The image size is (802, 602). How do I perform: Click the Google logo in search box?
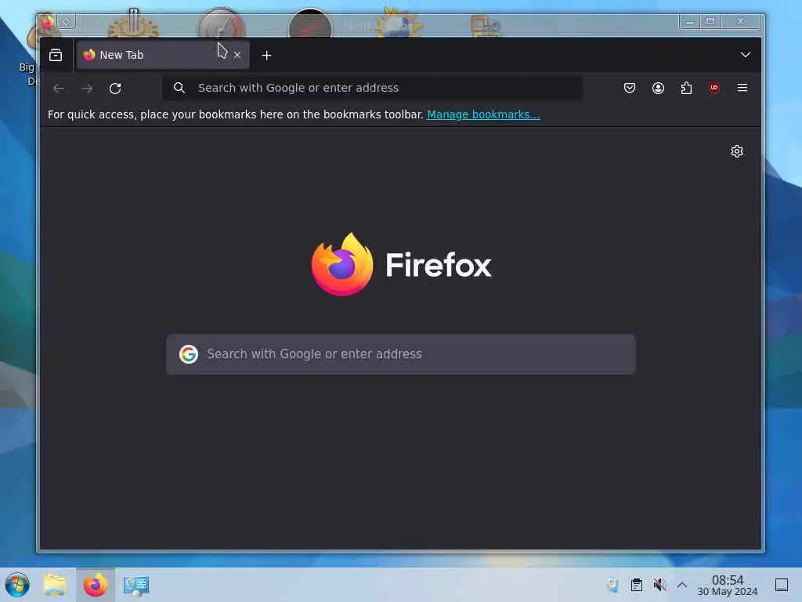(x=188, y=354)
